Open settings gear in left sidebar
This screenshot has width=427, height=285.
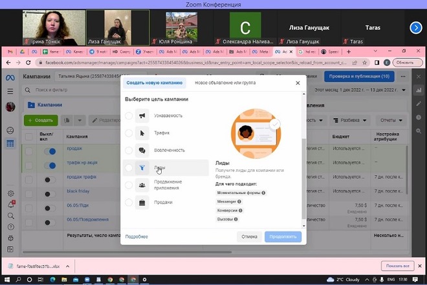(x=10, y=193)
